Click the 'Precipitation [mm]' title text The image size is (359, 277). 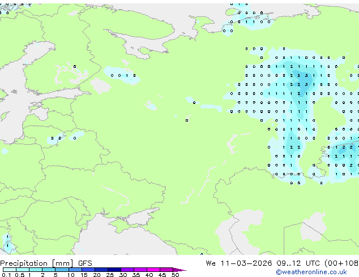point(37,263)
